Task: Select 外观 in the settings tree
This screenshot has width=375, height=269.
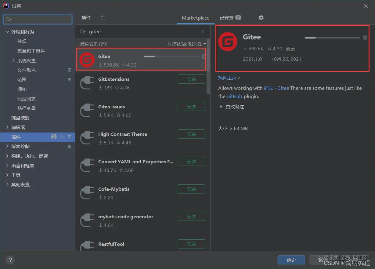Action: pos(22,41)
